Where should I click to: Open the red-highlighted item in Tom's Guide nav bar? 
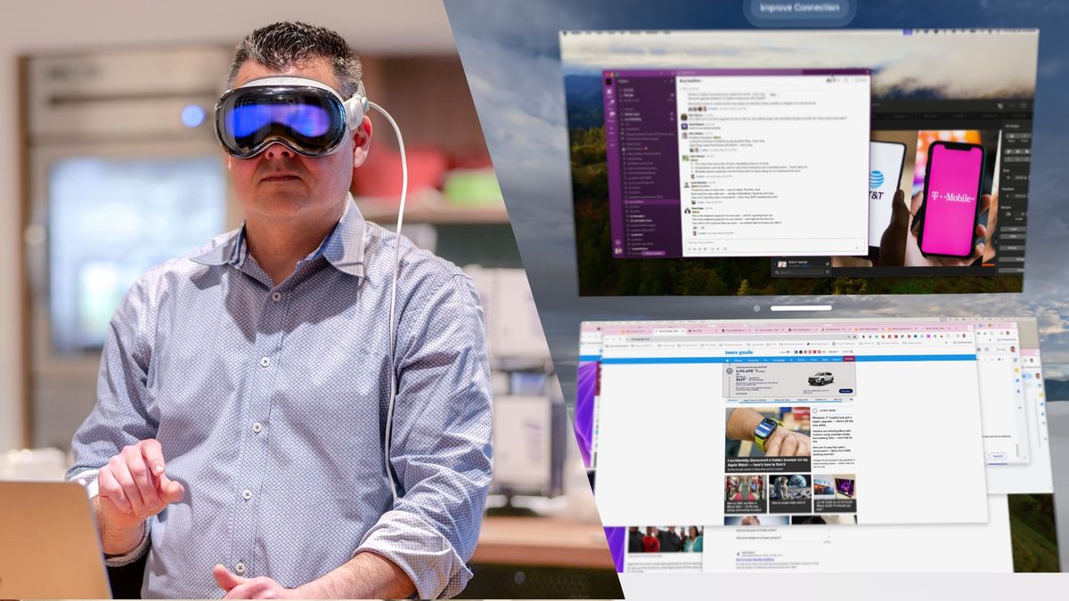click(849, 360)
